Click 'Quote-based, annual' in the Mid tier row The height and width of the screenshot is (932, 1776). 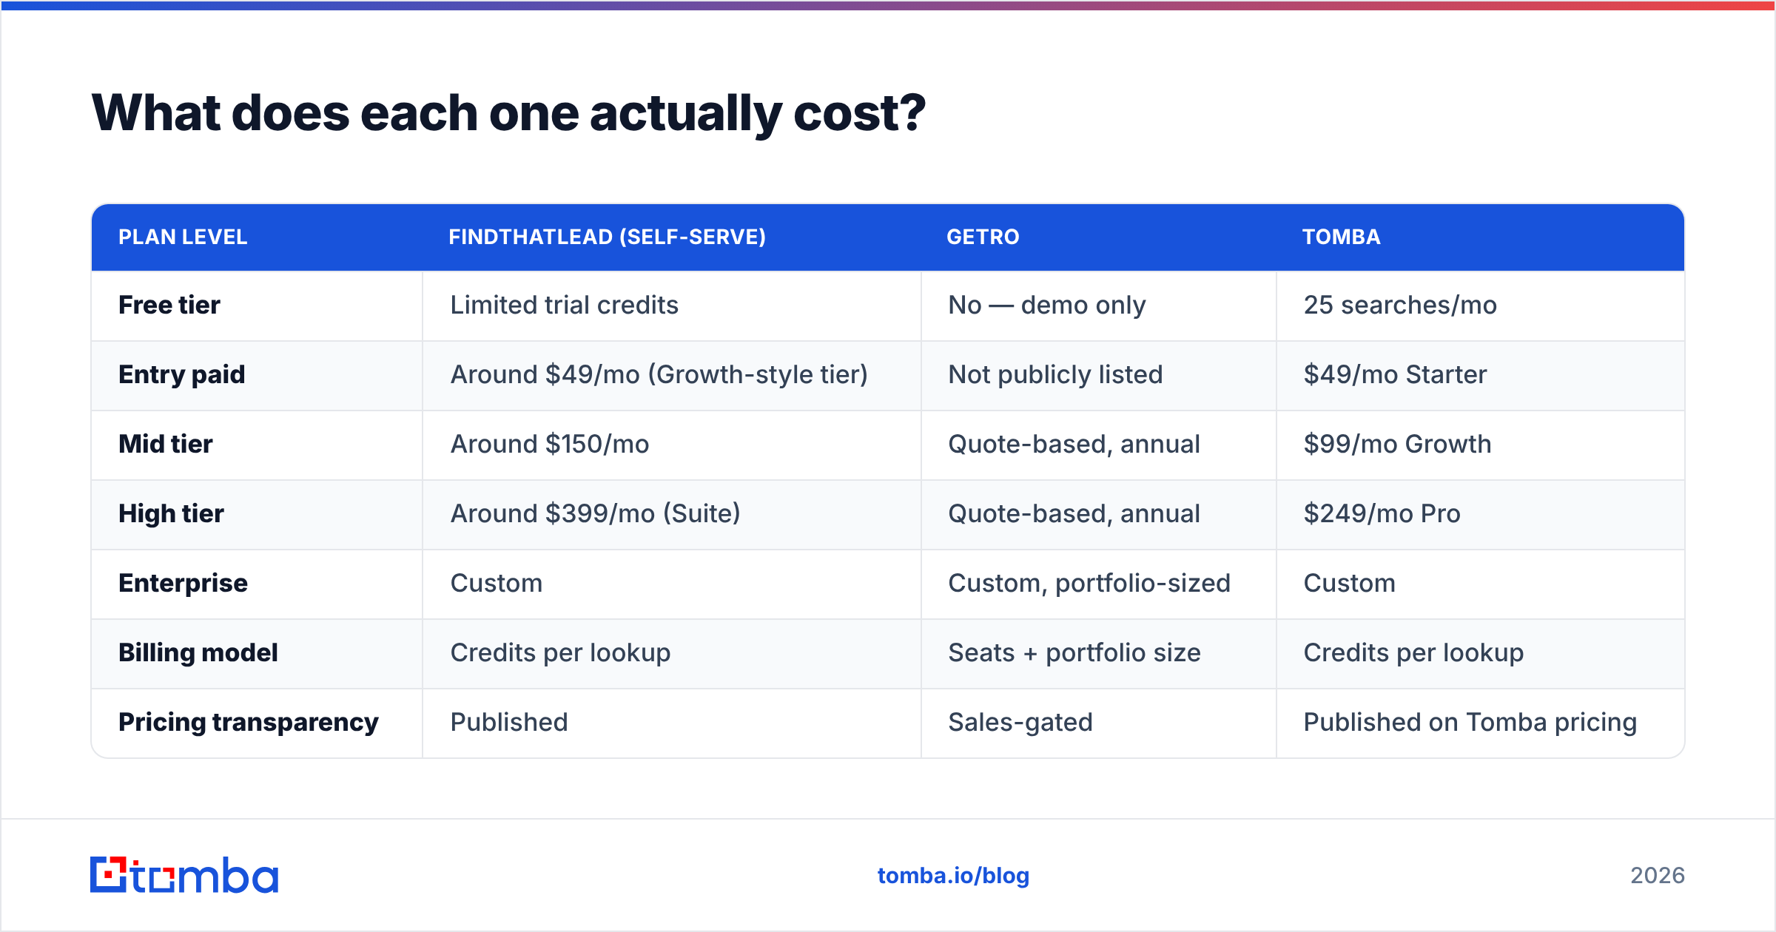(x=1074, y=444)
